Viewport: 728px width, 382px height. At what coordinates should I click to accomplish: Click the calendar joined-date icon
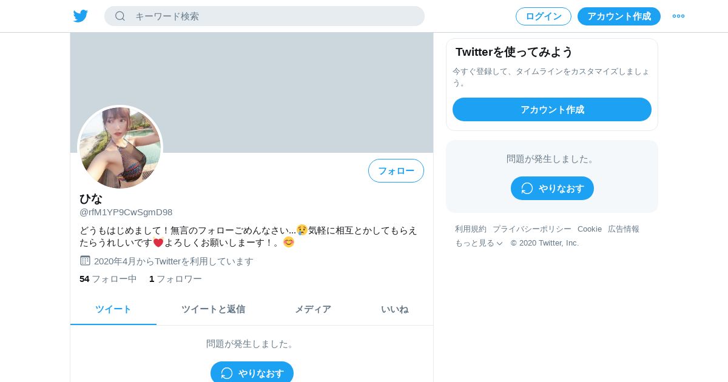click(x=85, y=261)
